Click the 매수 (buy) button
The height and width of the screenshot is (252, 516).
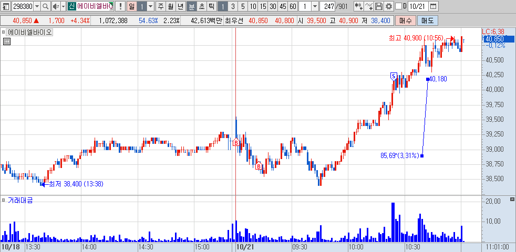[x=406, y=20]
